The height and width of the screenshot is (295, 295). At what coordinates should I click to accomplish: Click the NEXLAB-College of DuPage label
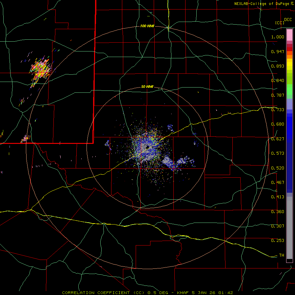pos(262,4)
